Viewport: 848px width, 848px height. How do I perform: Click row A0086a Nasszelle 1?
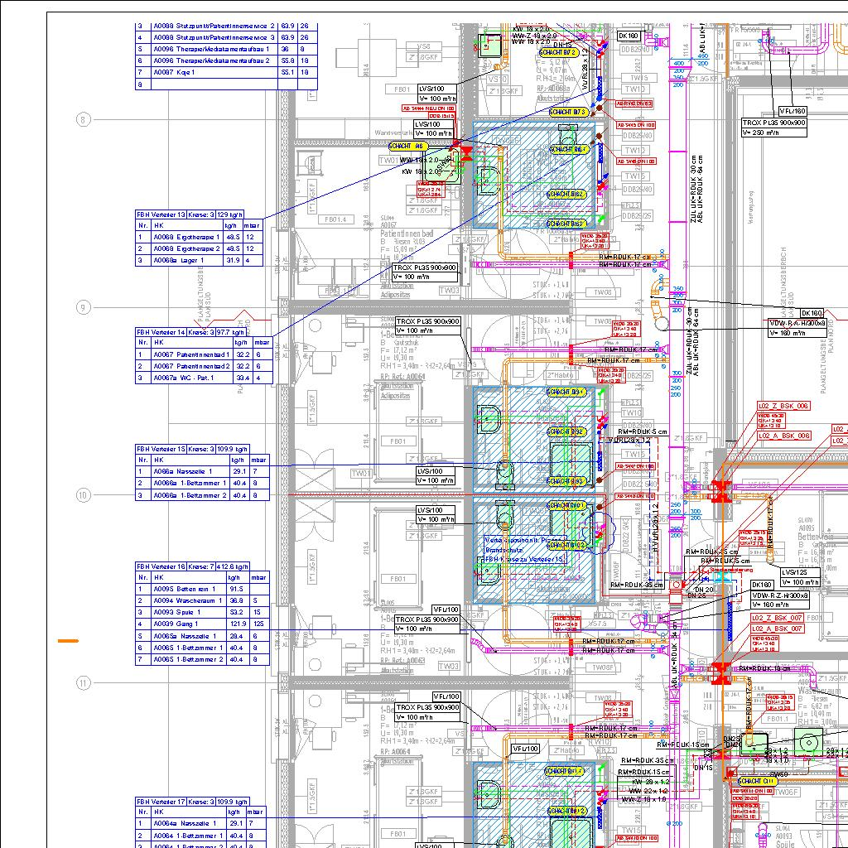point(202,471)
